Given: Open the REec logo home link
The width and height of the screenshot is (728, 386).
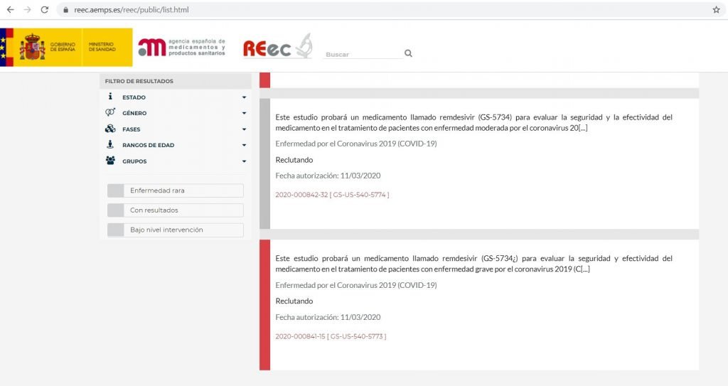Looking at the screenshot, I should (277, 47).
